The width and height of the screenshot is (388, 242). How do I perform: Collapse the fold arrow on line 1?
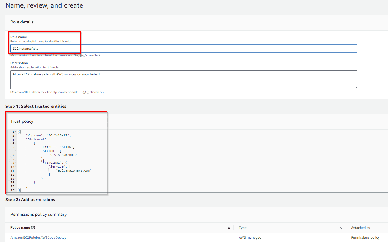click(x=16, y=132)
